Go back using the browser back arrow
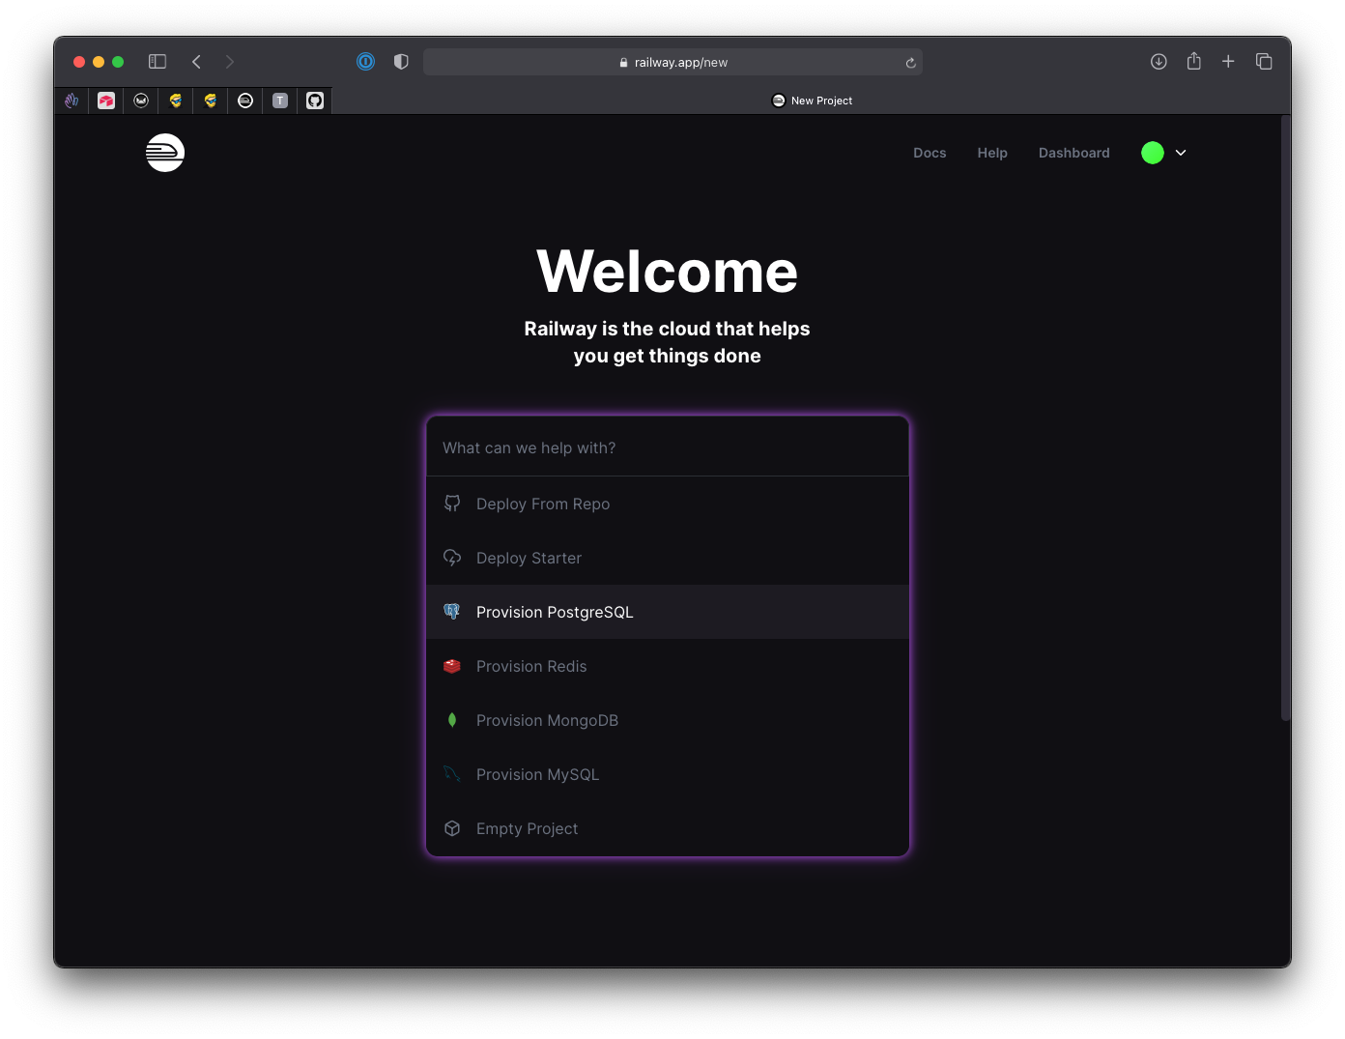 (x=197, y=62)
